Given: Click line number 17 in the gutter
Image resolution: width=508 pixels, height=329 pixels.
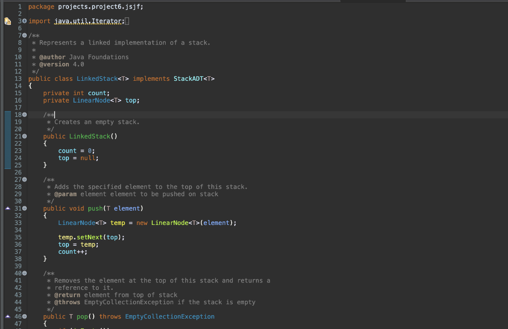Looking at the screenshot, I should 18,108.
